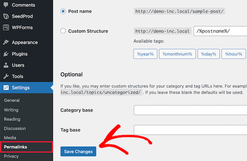Go to Permalinks settings page
The image size is (247, 161).
click(16, 147)
